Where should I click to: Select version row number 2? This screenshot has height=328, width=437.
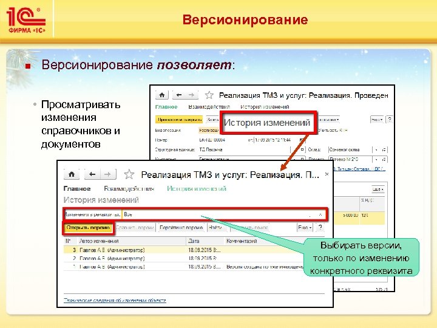click(184, 258)
